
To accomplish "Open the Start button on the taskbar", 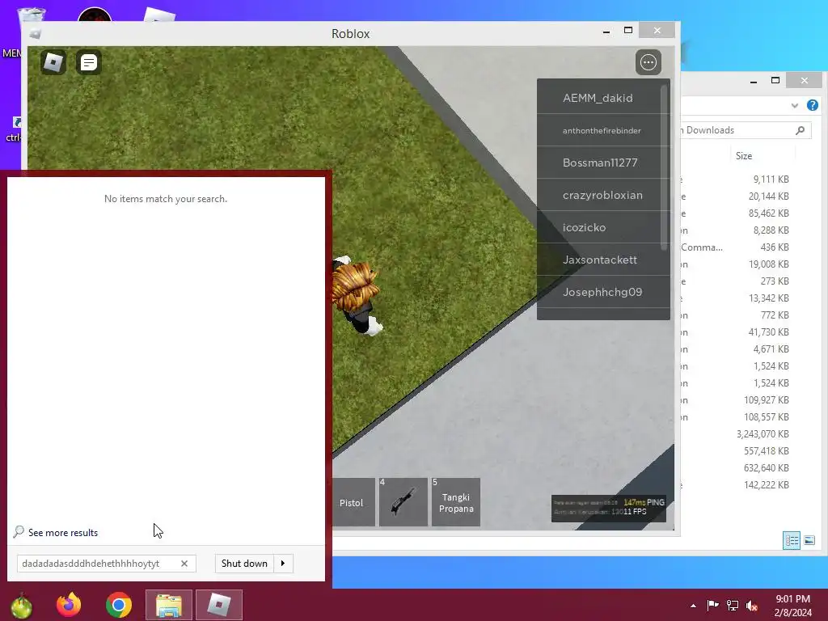I will [21, 605].
